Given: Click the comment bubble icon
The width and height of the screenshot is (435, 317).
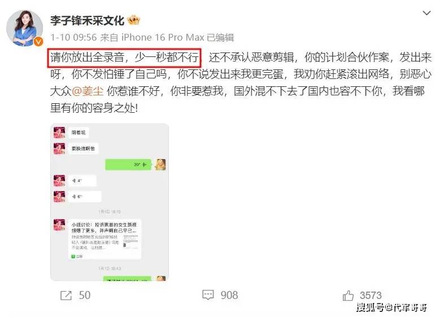Looking at the screenshot, I should [208, 295].
